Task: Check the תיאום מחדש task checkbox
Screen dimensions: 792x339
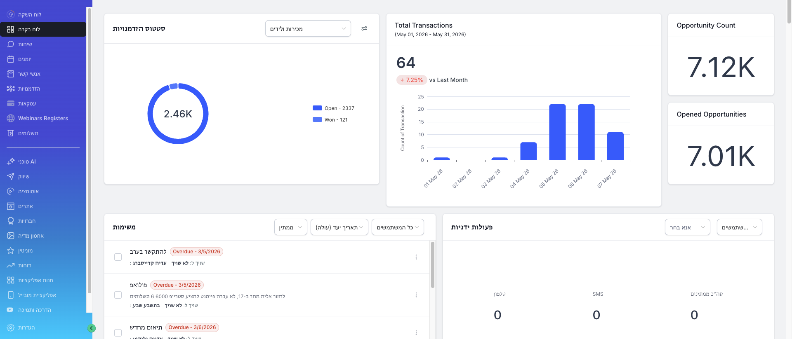Action: click(118, 332)
